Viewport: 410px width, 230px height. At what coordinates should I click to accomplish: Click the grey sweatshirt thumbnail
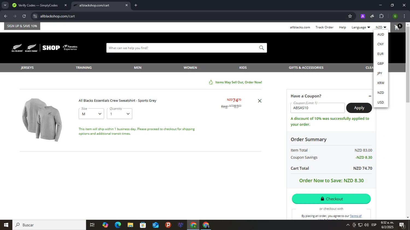42,120
